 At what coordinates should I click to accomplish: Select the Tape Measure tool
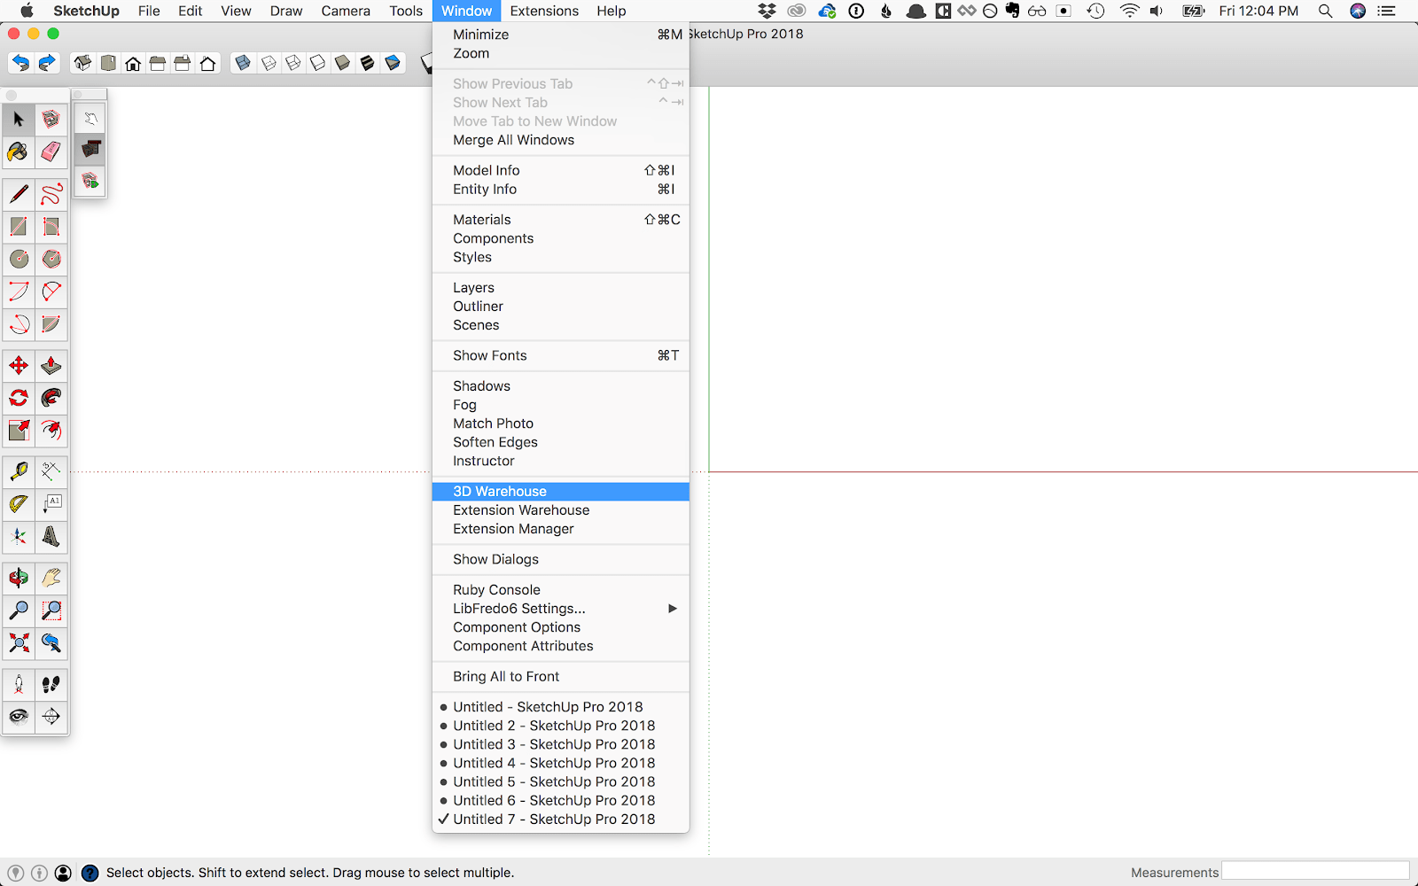point(19,472)
